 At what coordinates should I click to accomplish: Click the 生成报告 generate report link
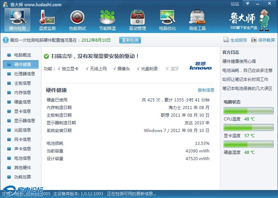tap(235, 40)
